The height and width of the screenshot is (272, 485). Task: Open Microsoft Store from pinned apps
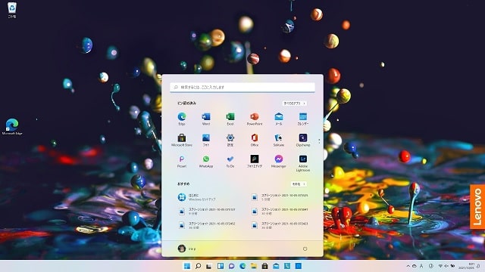click(182, 140)
